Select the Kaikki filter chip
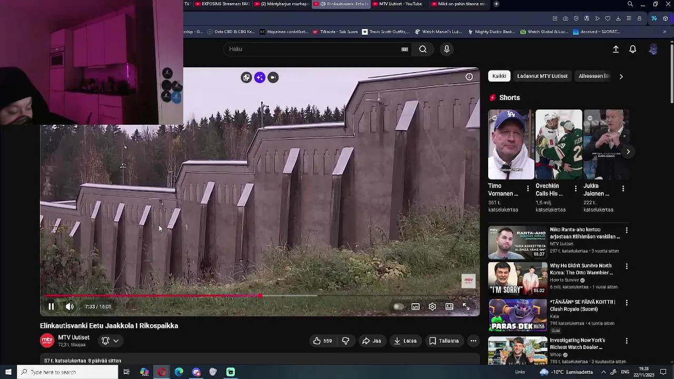 click(x=499, y=76)
